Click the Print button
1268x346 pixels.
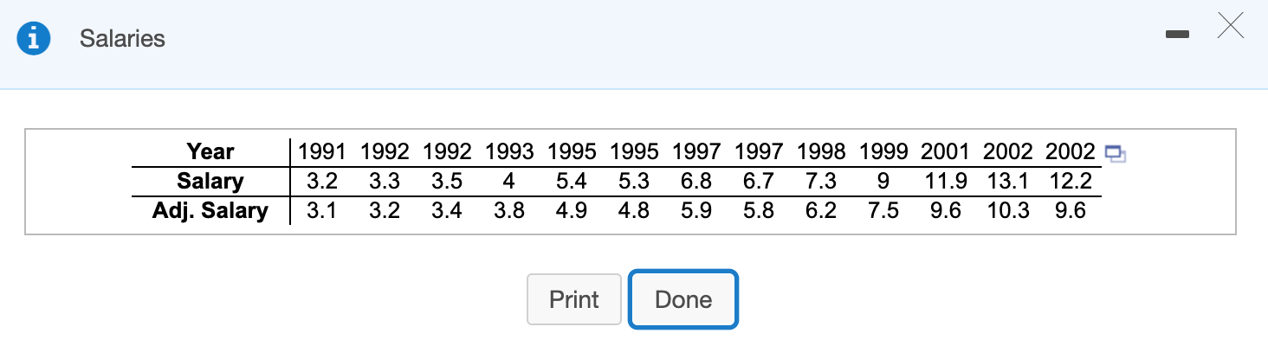click(x=574, y=299)
